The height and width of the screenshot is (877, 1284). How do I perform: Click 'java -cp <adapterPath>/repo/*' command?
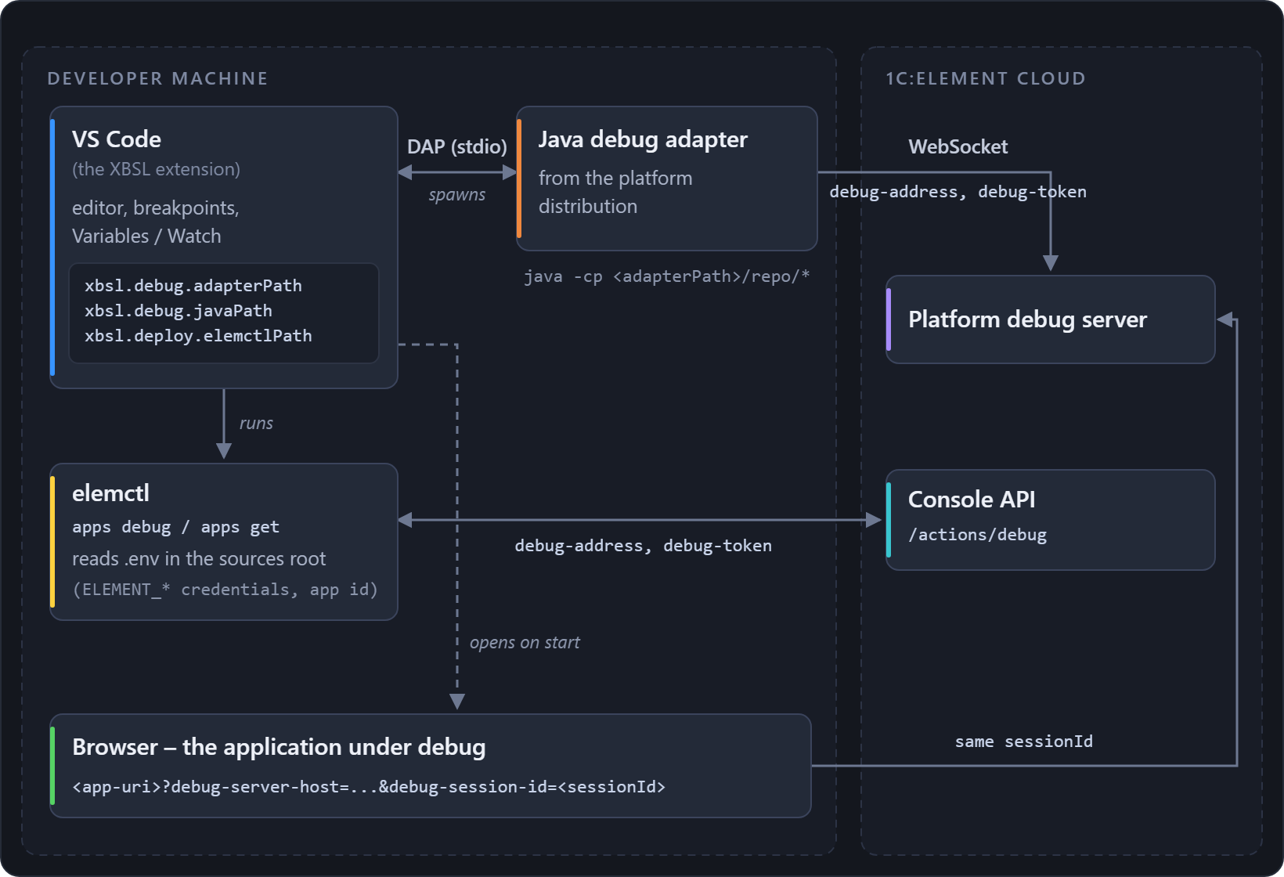[x=667, y=276]
